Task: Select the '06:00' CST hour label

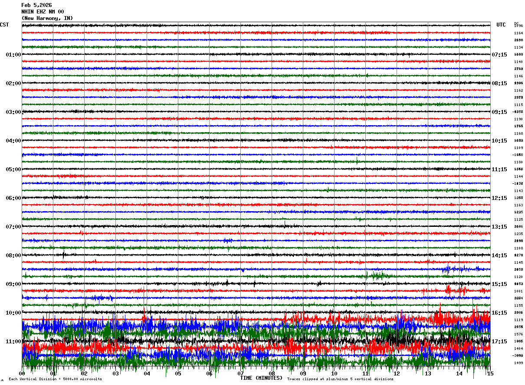Action: 13,198
